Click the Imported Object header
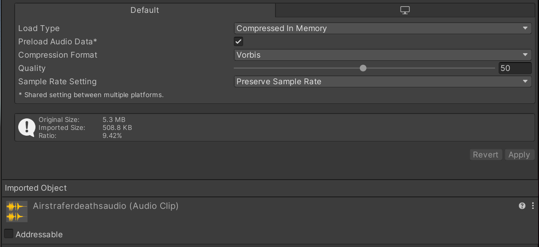This screenshot has height=247, width=539. coord(36,188)
